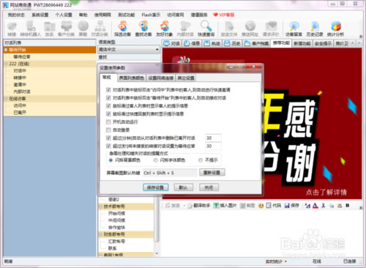Collapse the 技术部专用 reply group

point(101,206)
